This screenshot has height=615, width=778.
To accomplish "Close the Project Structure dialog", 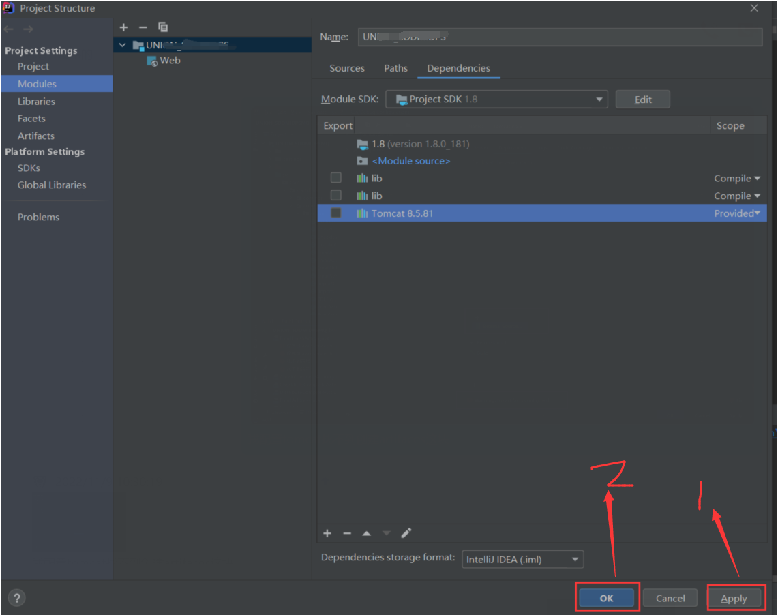I will pyautogui.click(x=754, y=8).
